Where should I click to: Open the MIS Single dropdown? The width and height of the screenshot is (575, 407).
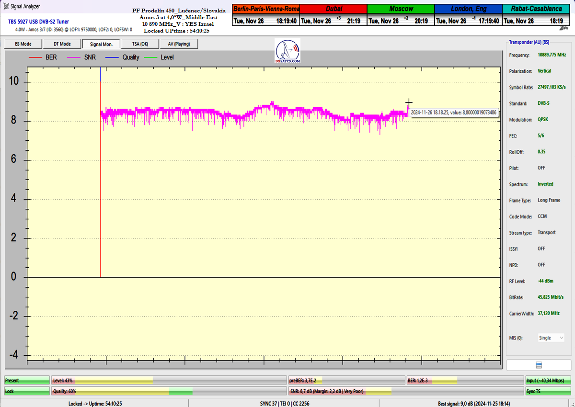(x=551, y=338)
